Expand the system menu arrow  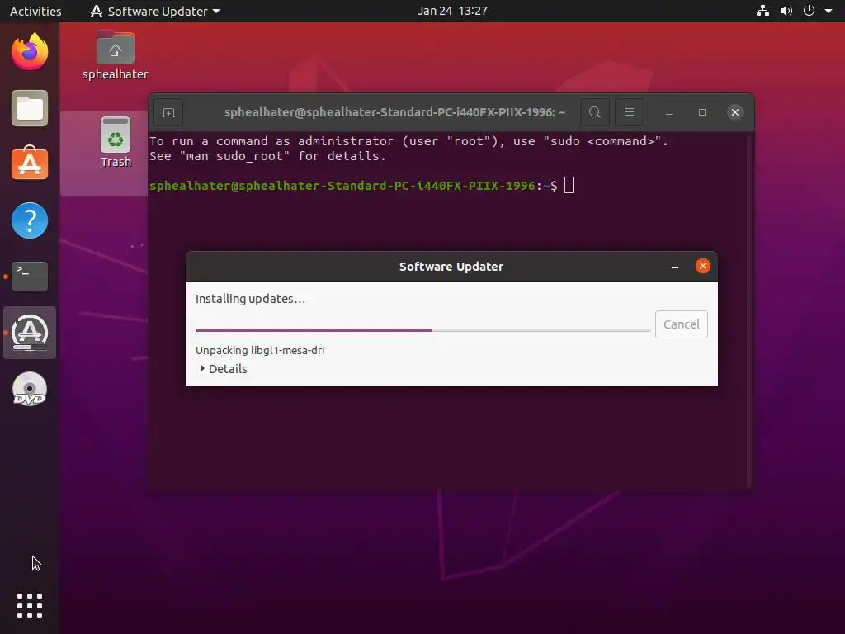coord(828,11)
